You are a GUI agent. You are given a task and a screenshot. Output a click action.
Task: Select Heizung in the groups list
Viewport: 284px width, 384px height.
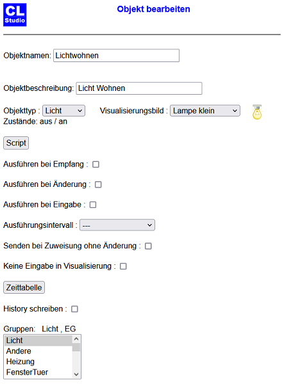38,362
